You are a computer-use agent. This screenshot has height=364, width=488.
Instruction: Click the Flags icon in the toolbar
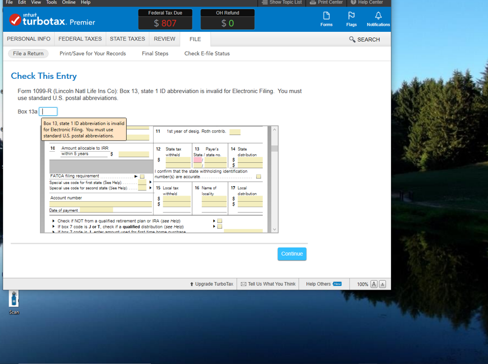pyautogui.click(x=351, y=19)
